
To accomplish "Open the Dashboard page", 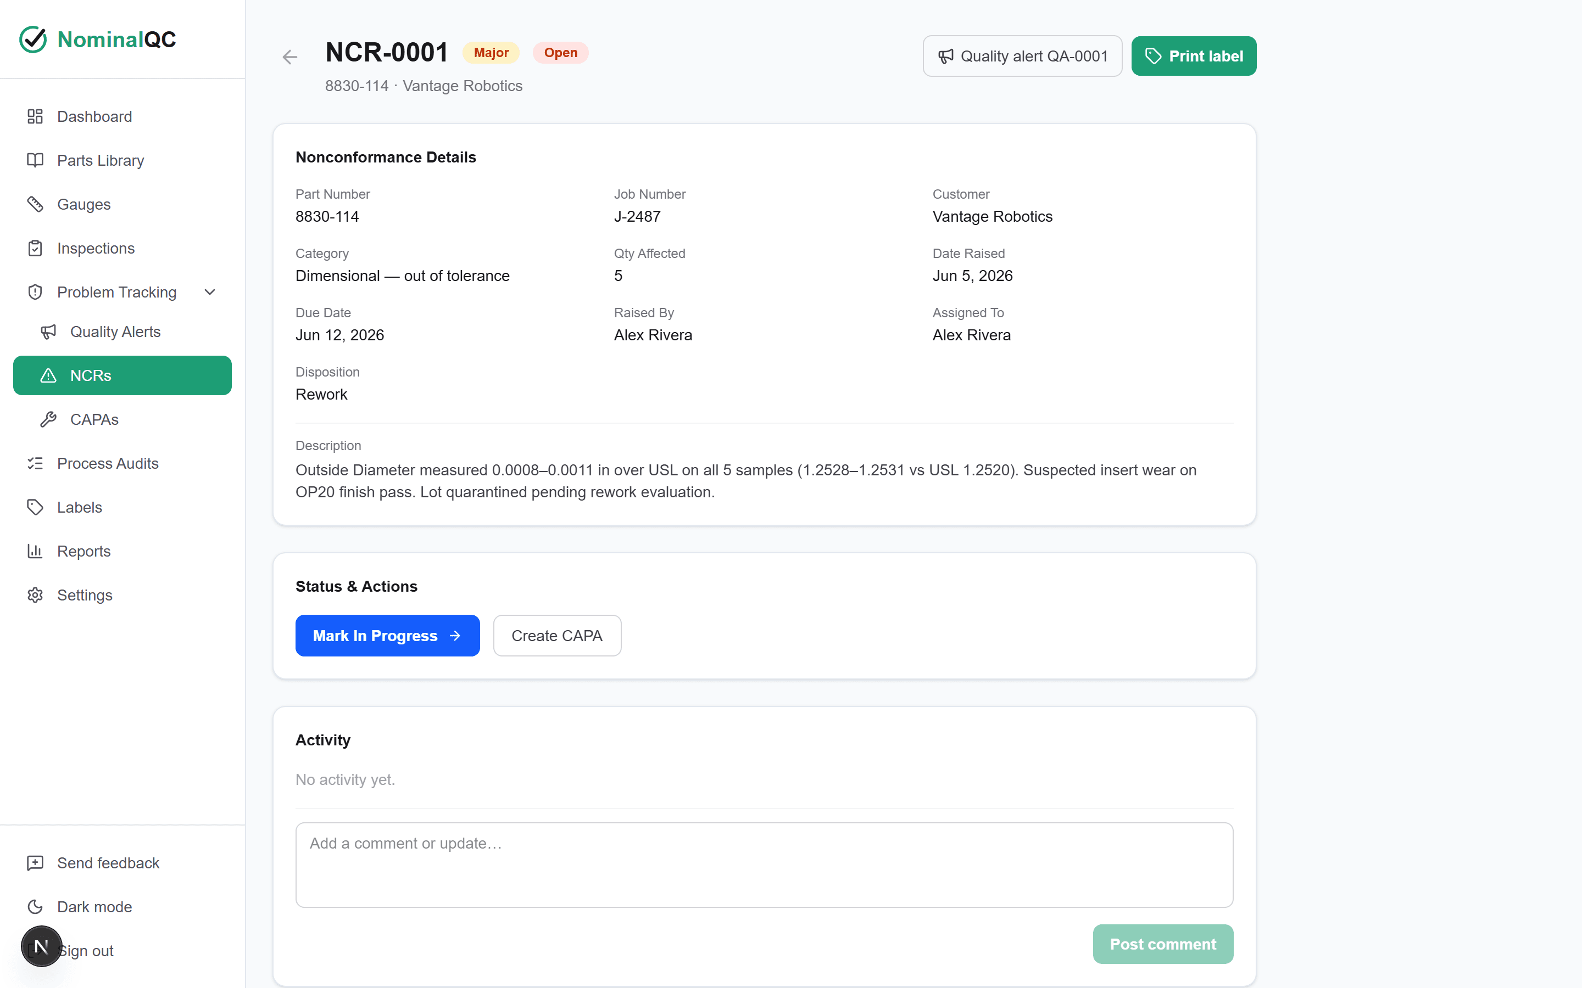I will pyautogui.click(x=122, y=116).
